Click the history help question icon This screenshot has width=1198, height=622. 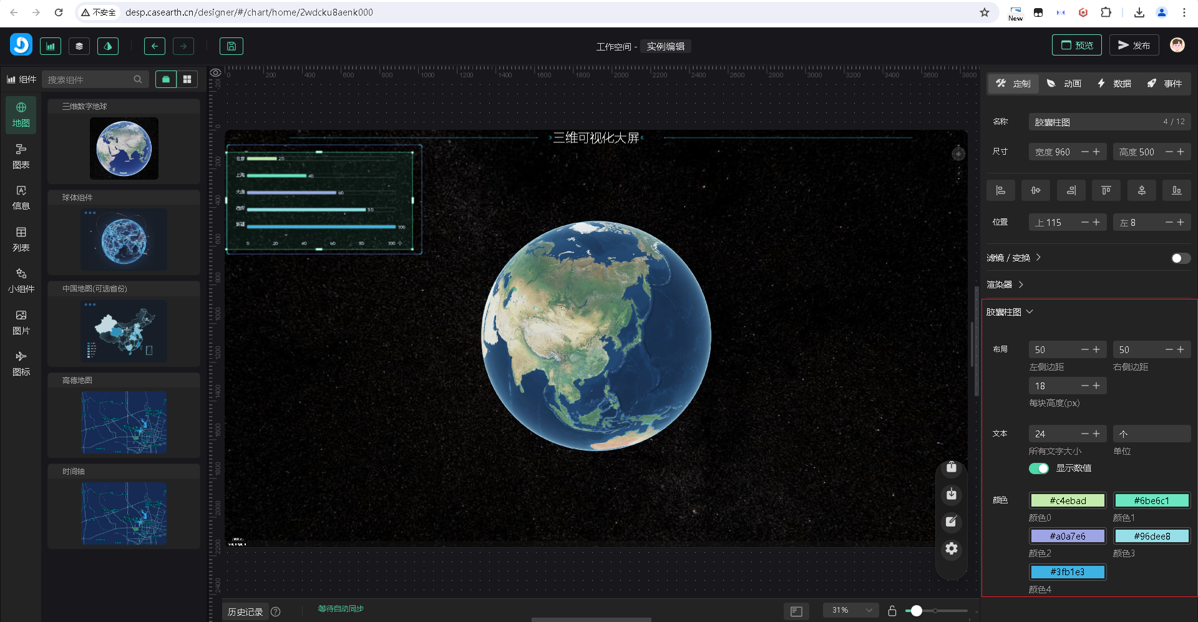pyautogui.click(x=276, y=611)
